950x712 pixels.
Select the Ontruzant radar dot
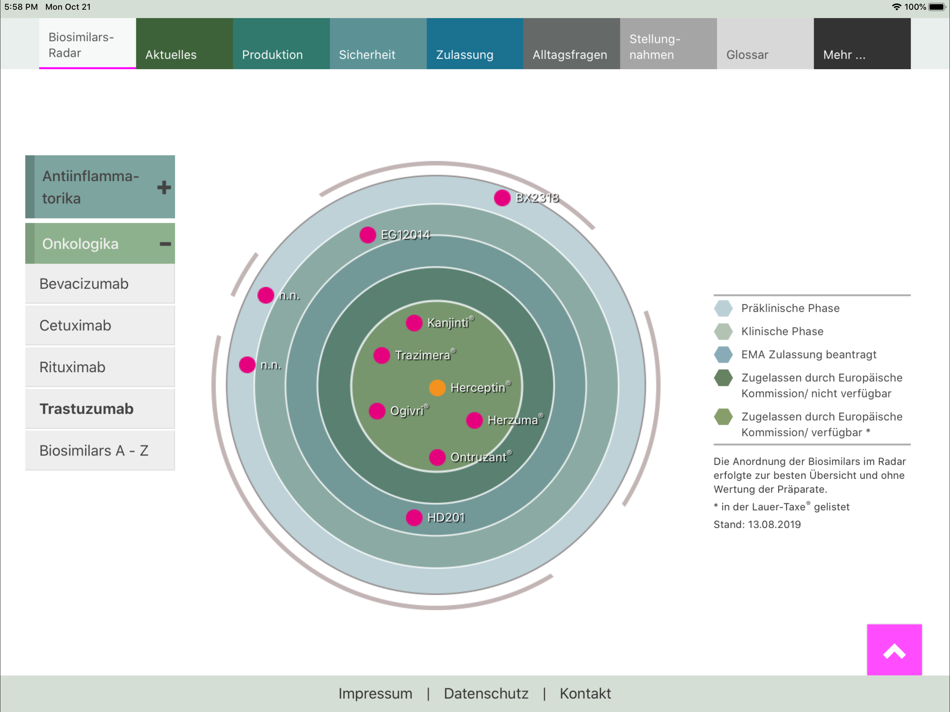[437, 458]
